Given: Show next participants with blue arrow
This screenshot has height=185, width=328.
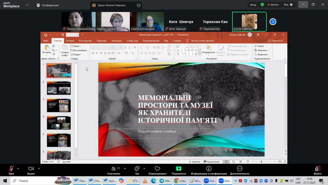Looking at the screenshot, I should pos(273,22).
